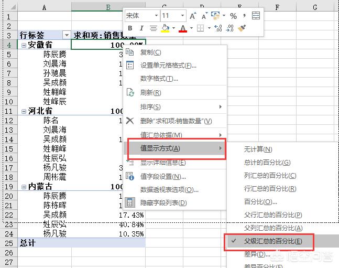Open font color dropdown arrow
The height and width of the screenshot is (268, 339).
coord(191,28)
